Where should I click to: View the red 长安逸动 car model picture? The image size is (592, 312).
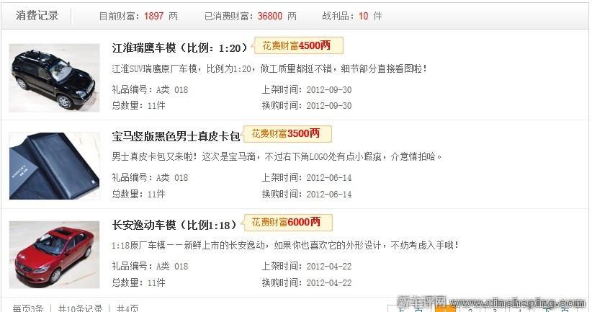pyautogui.click(x=54, y=254)
